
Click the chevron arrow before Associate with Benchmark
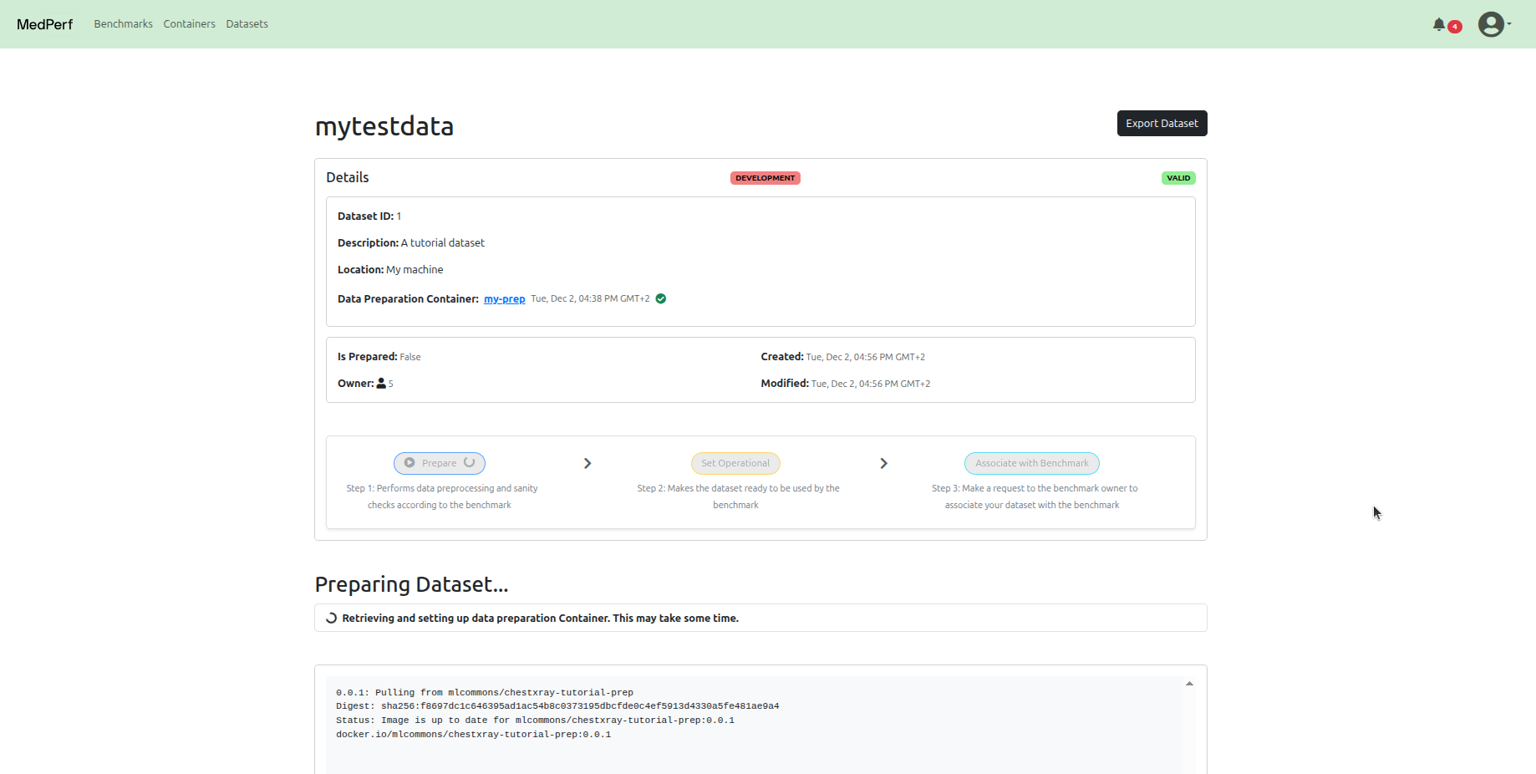[883, 463]
